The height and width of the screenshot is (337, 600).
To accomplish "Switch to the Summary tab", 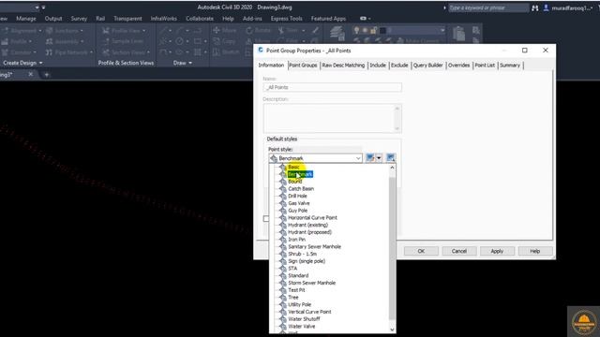I will click(x=510, y=66).
